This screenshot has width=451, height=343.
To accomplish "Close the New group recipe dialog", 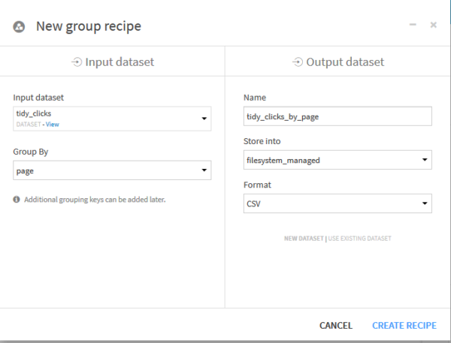I will coord(434,25).
